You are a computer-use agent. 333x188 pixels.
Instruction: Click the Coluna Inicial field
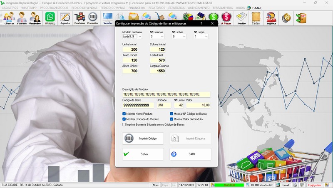point(158,49)
